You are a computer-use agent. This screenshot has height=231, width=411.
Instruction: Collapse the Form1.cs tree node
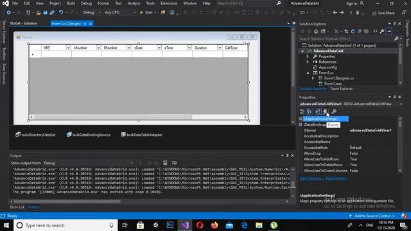pos(308,73)
